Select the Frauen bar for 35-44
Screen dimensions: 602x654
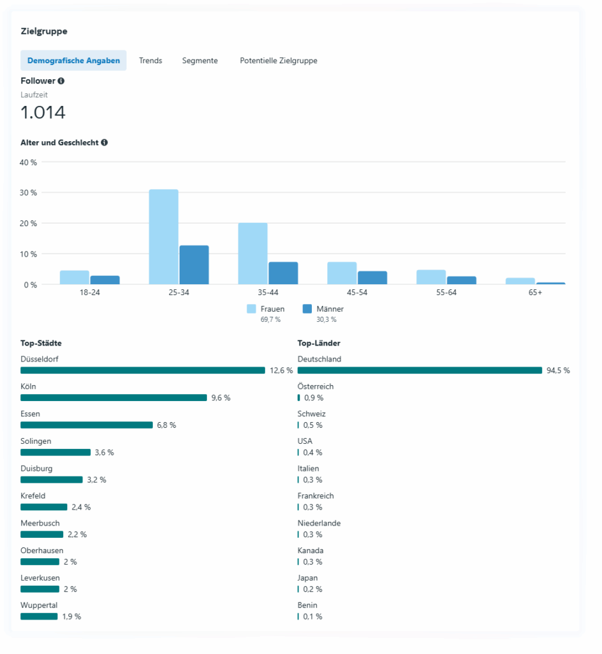[x=253, y=254]
